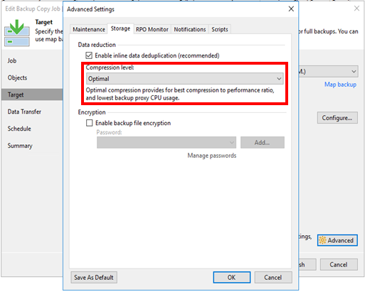The width and height of the screenshot is (365, 292).
Task: Close the Edit Backup Copy Job window
Action: [x=356, y=9]
